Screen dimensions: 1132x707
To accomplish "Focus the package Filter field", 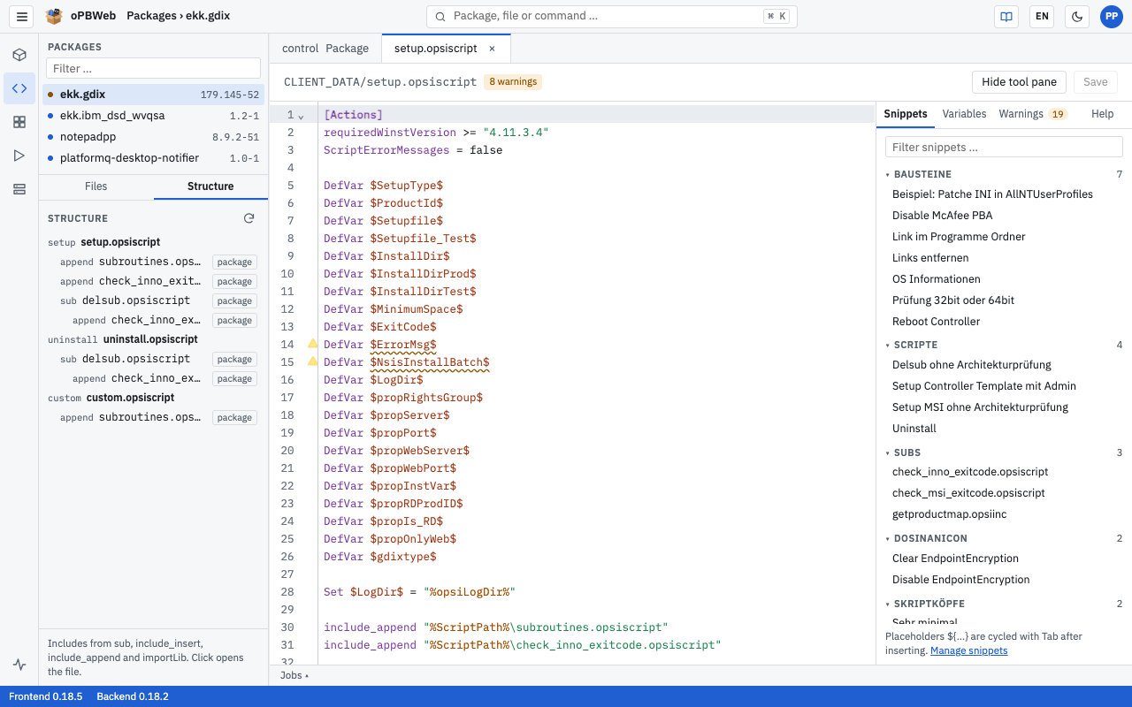I will (154, 68).
